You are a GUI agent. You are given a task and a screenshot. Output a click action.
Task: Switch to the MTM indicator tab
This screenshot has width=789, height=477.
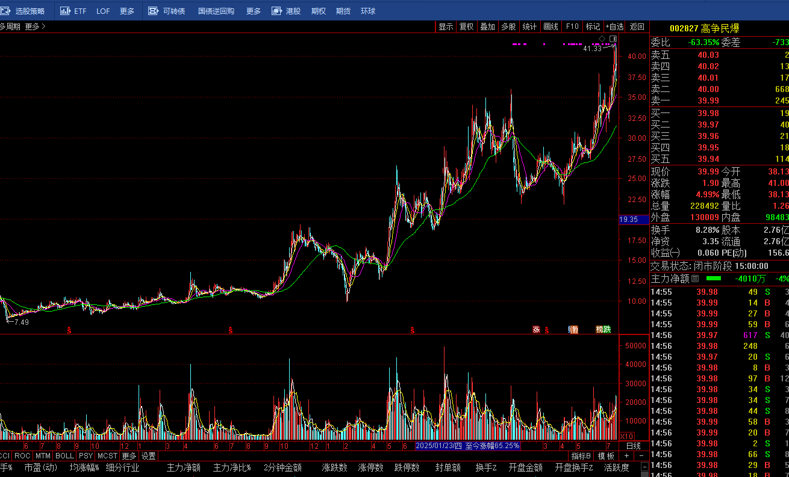43,456
